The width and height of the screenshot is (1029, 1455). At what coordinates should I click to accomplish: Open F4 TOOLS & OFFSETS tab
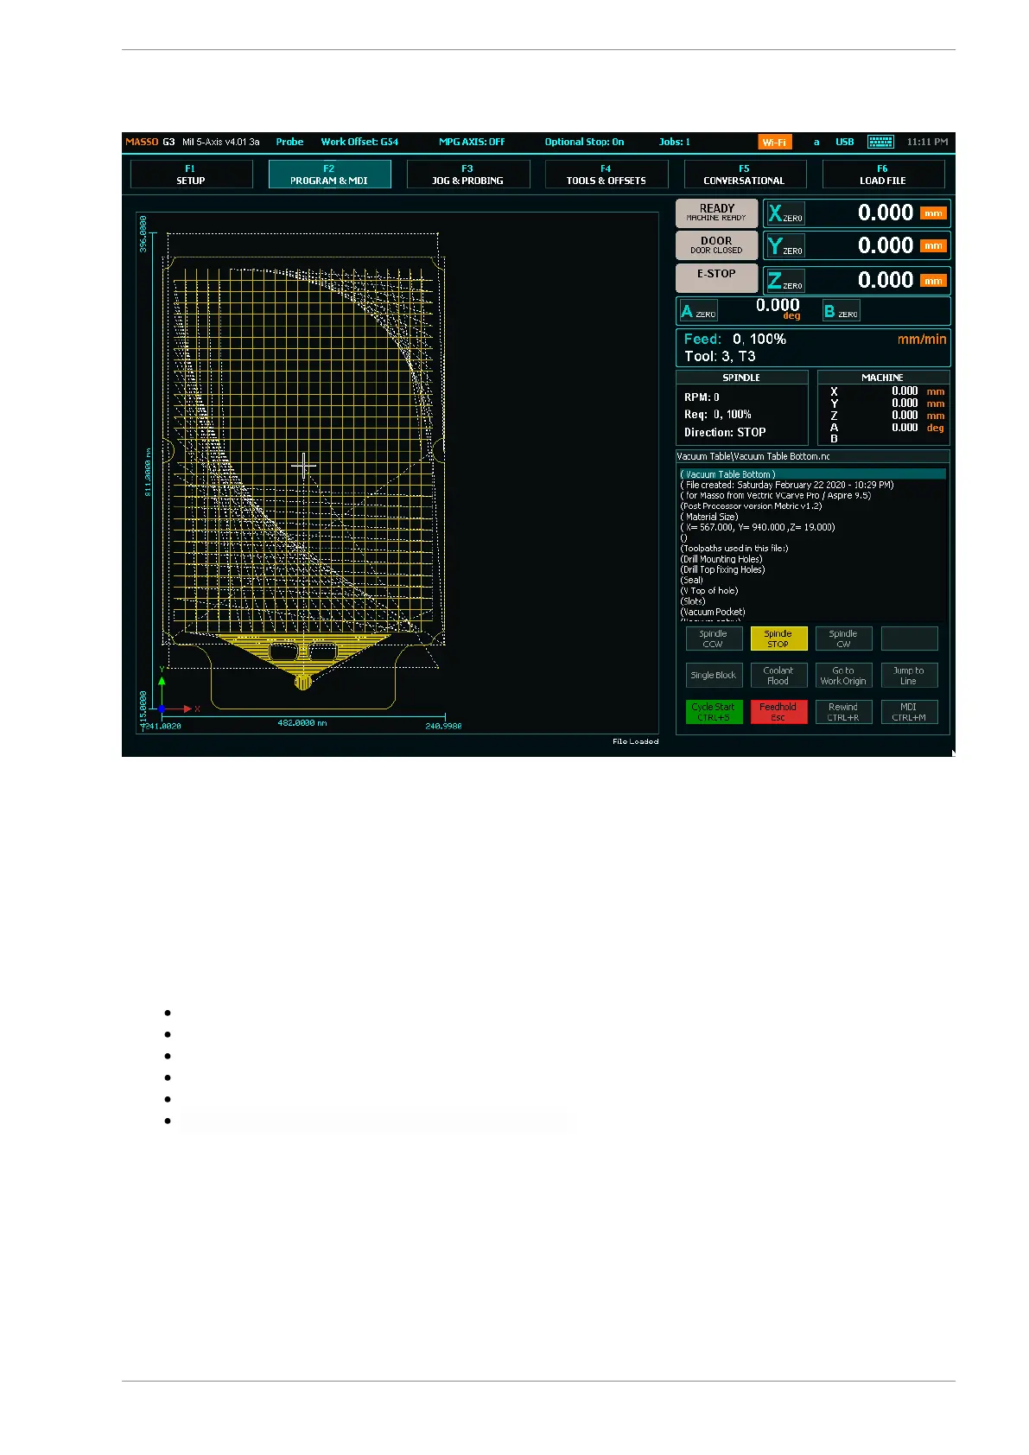coord(607,175)
